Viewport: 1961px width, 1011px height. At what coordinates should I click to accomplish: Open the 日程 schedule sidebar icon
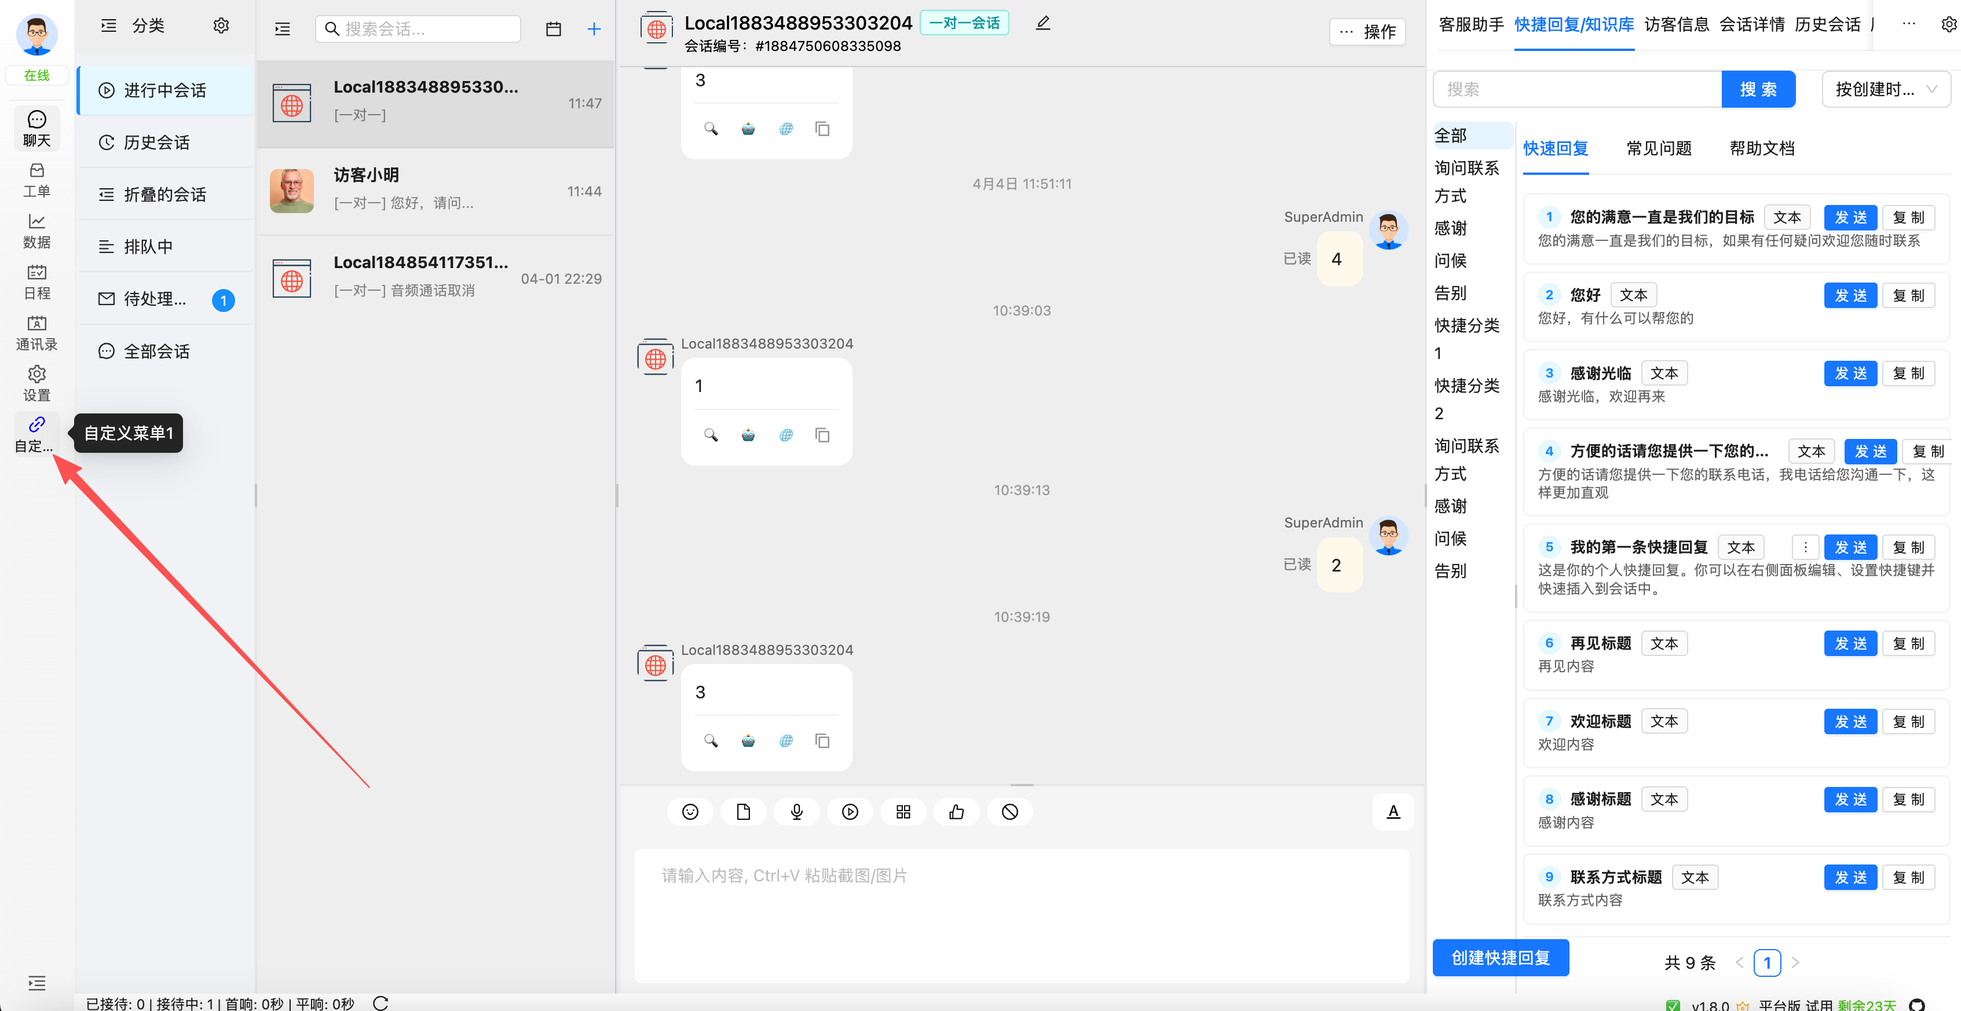(36, 281)
